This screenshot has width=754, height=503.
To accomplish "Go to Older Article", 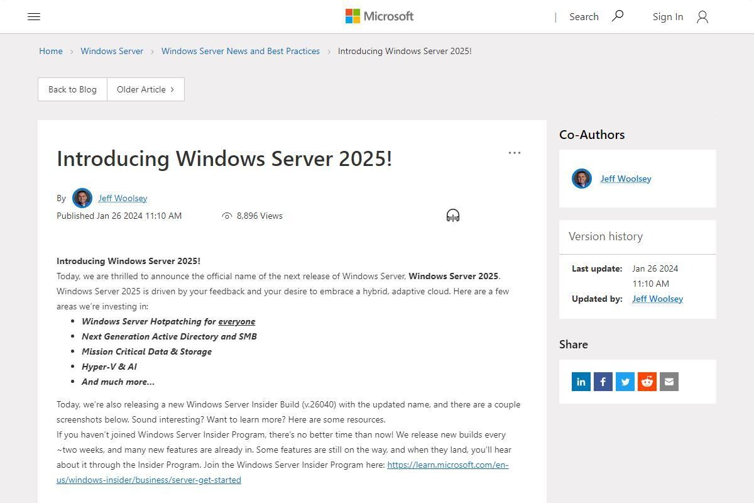I will [x=146, y=89].
